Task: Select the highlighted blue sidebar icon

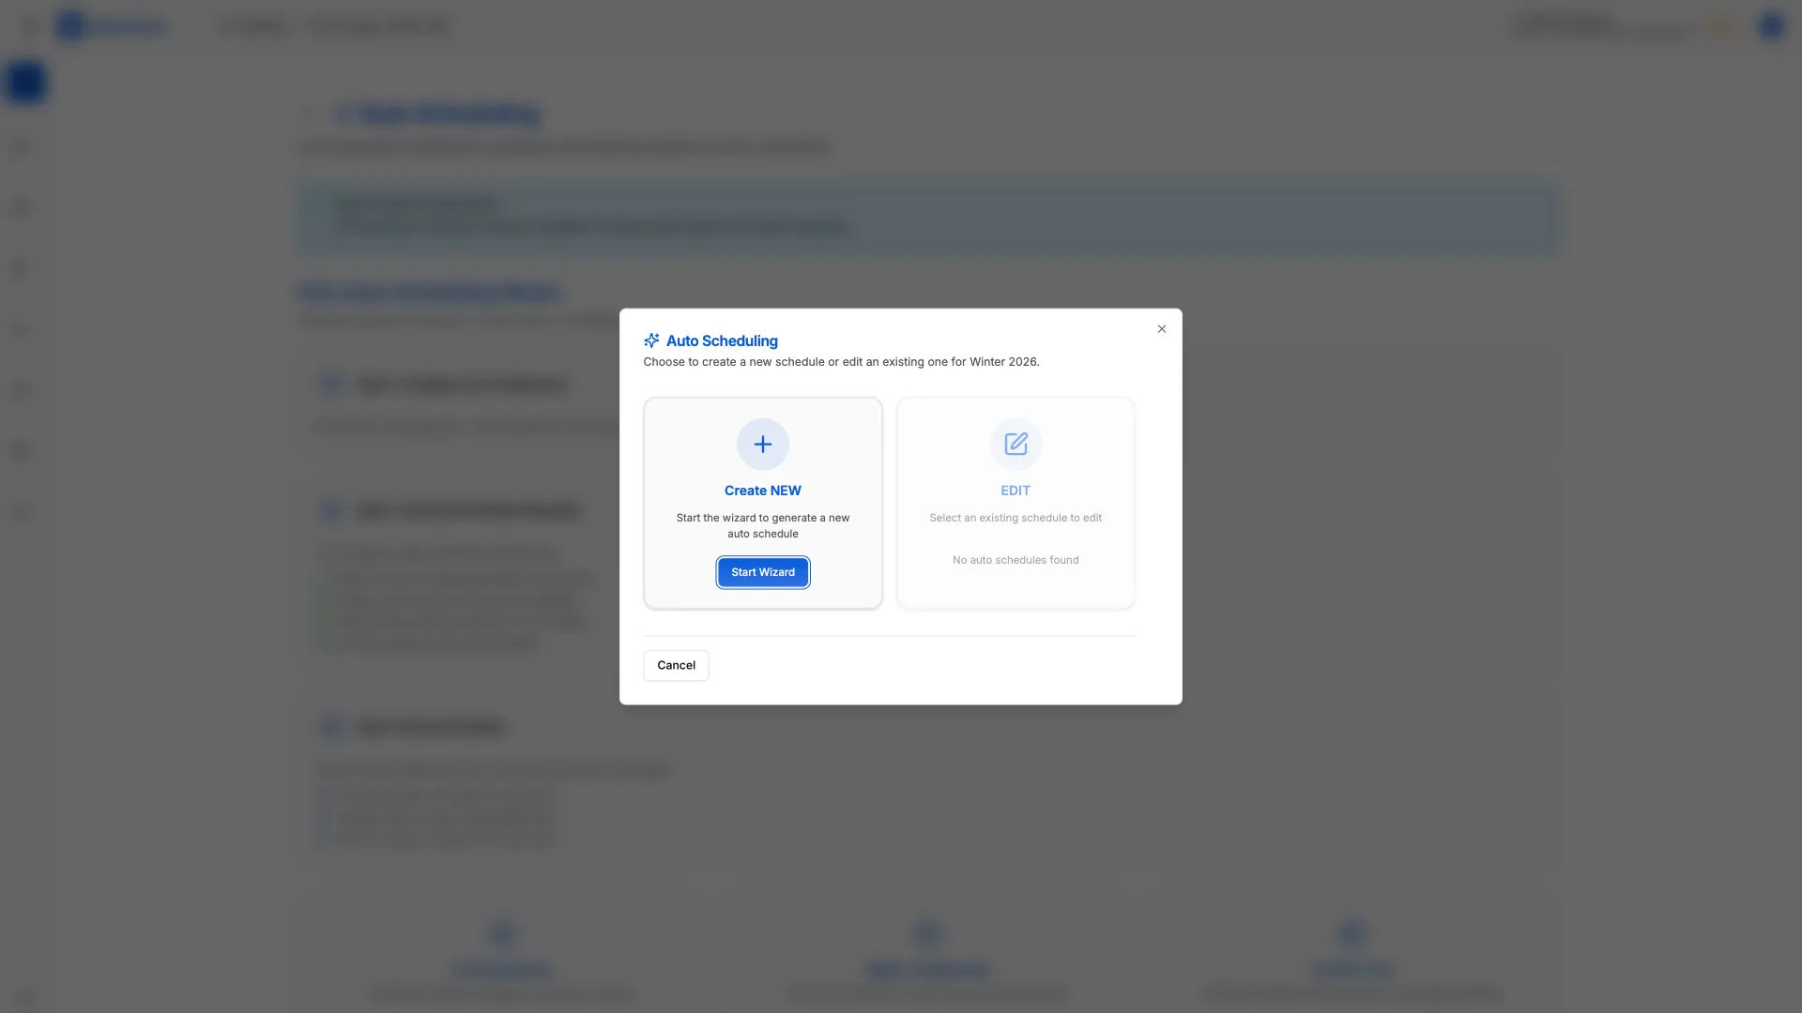Action: [25, 82]
